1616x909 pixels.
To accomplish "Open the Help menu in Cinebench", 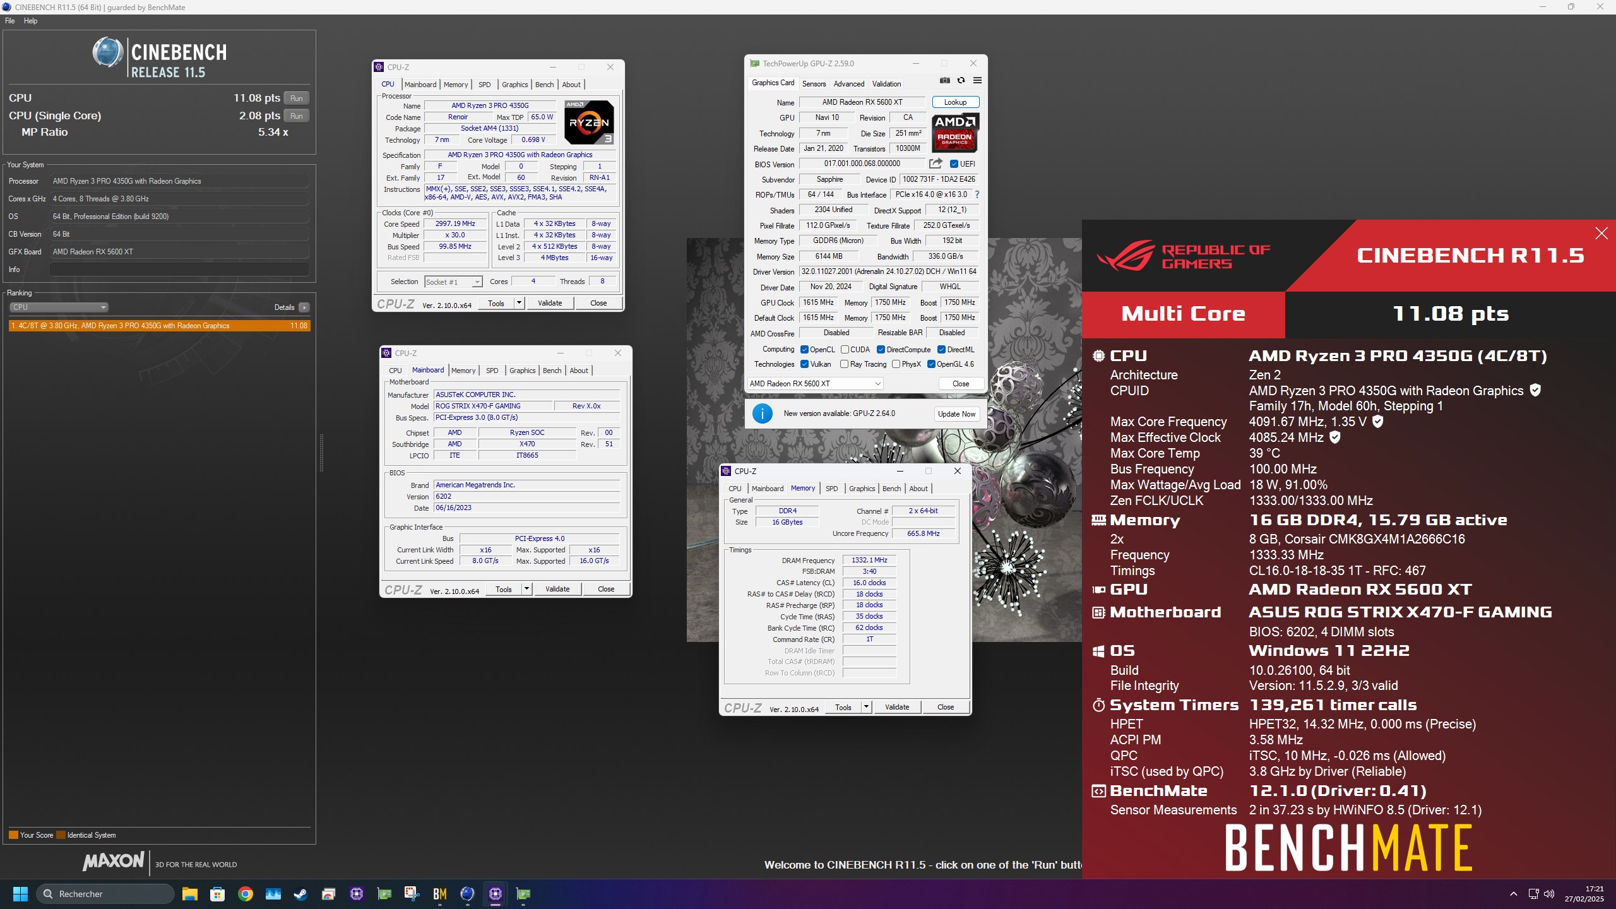I will click(x=30, y=21).
